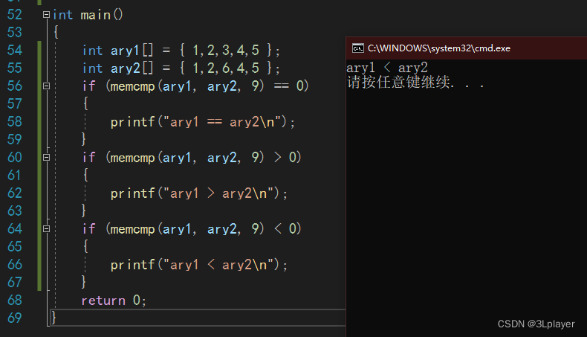Image resolution: width=587 pixels, height=337 pixels.
Task: Click 'memcmp' on line 64
Action: pos(132,229)
